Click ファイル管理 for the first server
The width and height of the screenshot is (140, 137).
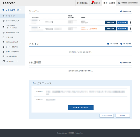tap(110, 23)
